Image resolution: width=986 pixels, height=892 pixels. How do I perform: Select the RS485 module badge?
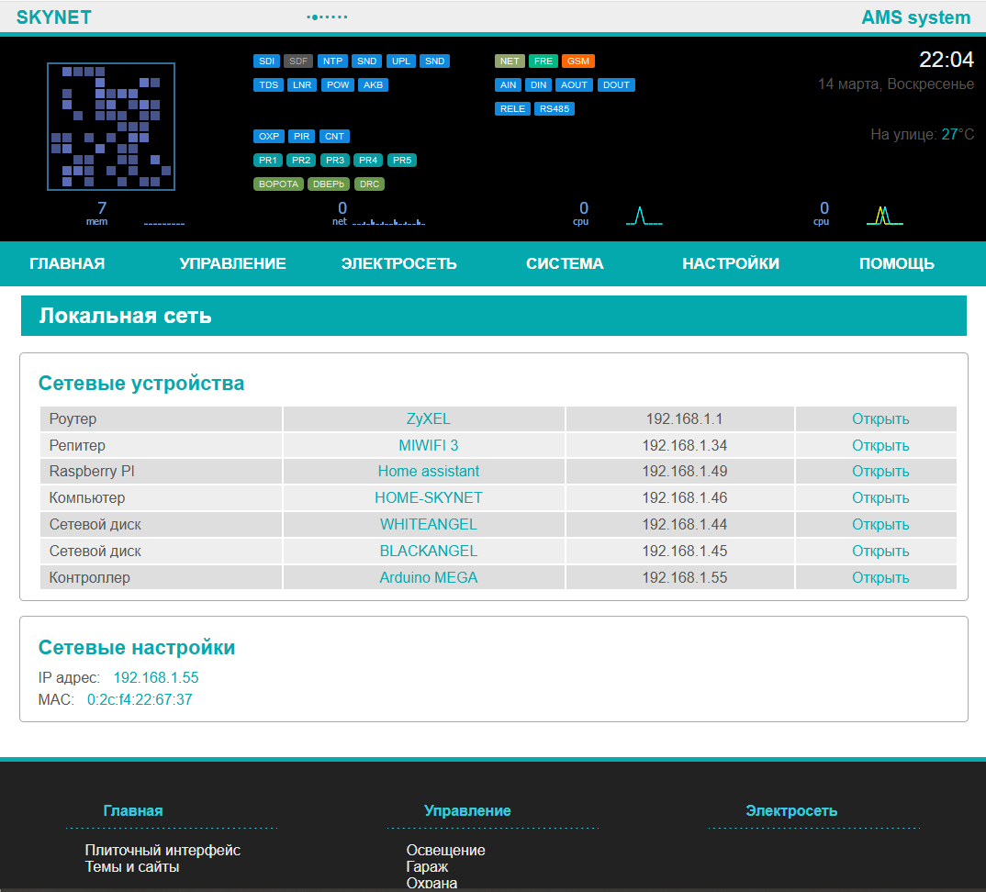[555, 109]
